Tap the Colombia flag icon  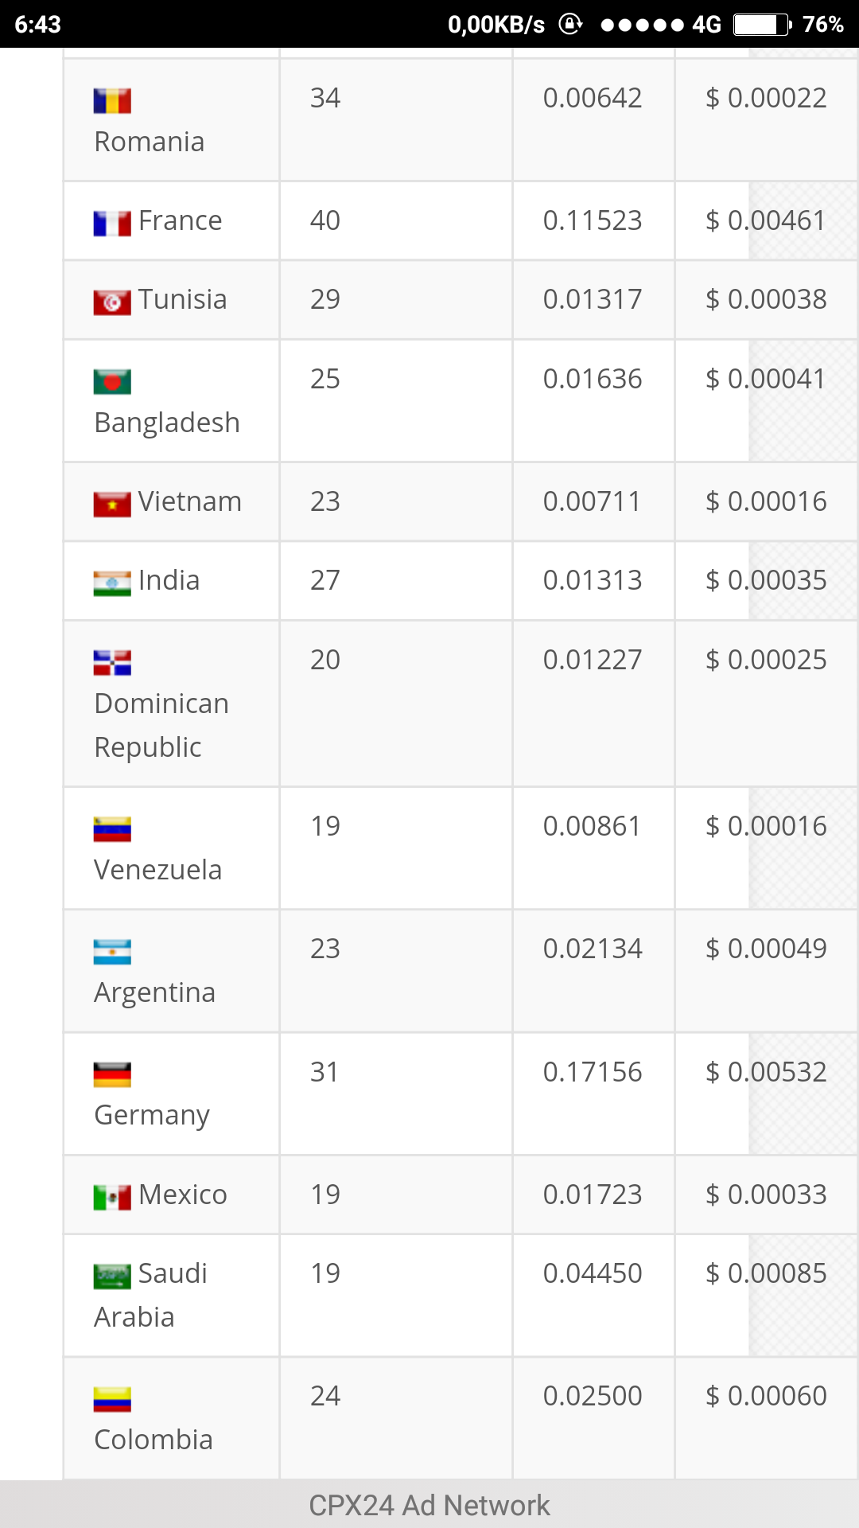(112, 1399)
